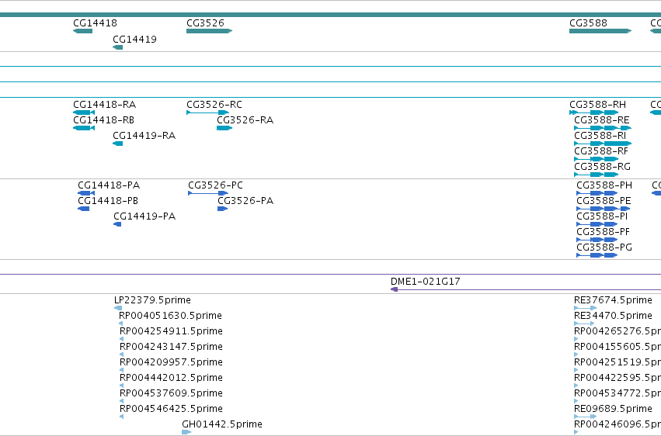Click protein CG14418-PA label
661x436 pixels.
pos(109,185)
